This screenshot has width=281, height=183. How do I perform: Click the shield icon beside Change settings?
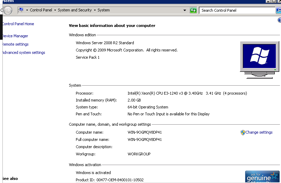coord(243,132)
